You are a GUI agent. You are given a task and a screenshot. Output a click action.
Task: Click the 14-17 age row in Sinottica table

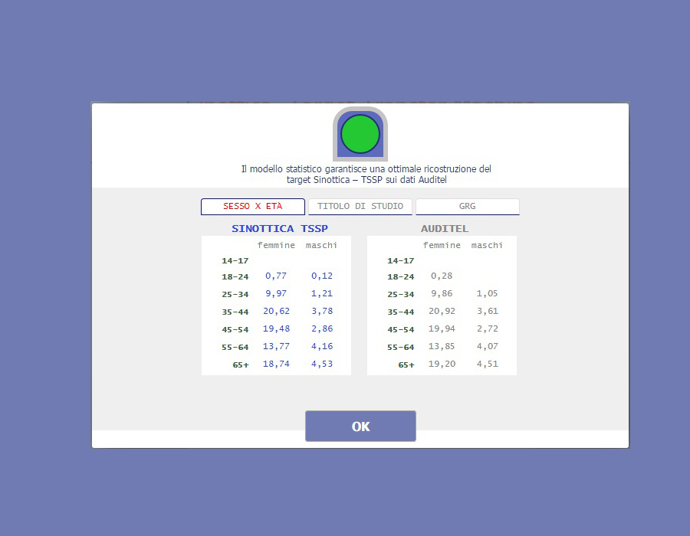click(235, 260)
